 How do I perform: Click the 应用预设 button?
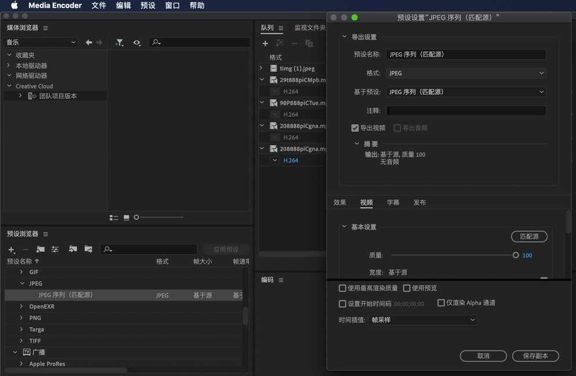226,249
